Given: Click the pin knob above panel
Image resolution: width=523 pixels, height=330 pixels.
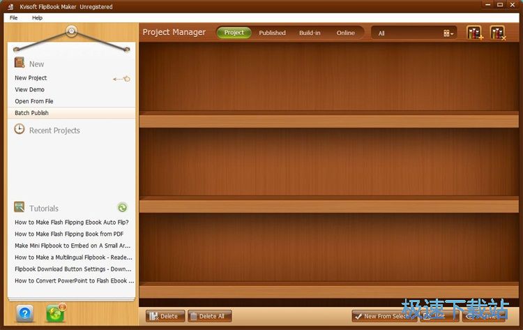Looking at the screenshot, I should click(x=71, y=31).
